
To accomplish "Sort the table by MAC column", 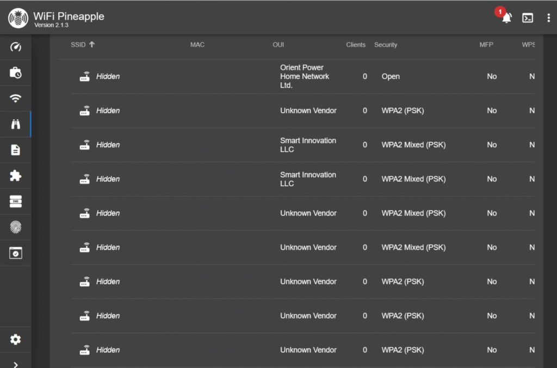I will (x=197, y=45).
